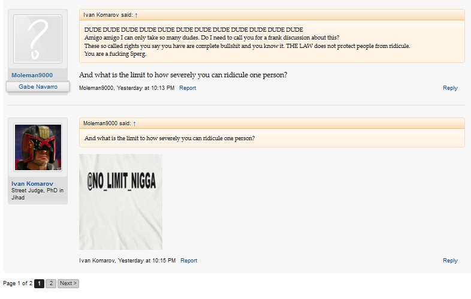Open the Ivan Komarov username profile link
Screen dimensions: 471x299
click(x=32, y=183)
